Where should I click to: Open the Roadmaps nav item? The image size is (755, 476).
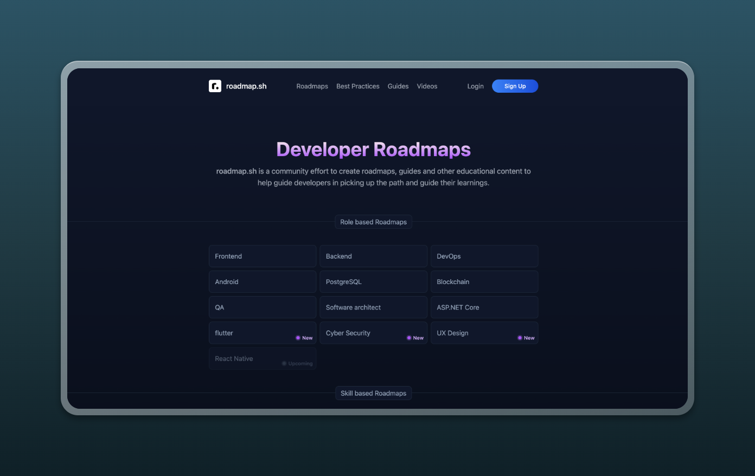pos(312,86)
